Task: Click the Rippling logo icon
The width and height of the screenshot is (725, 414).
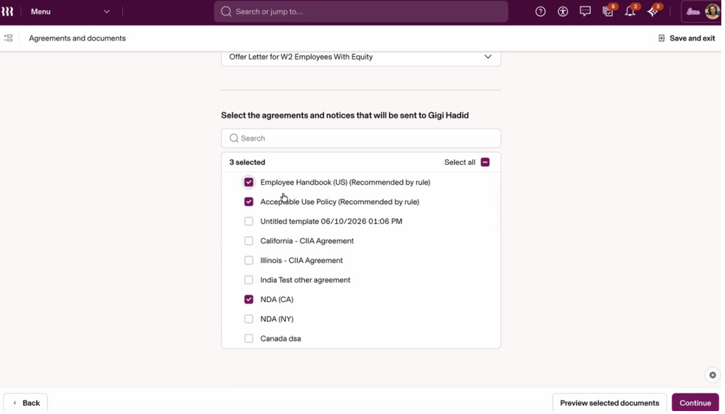Action: pyautogui.click(x=7, y=12)
